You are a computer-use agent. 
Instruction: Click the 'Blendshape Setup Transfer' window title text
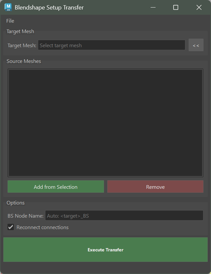(x=49, y=8)
